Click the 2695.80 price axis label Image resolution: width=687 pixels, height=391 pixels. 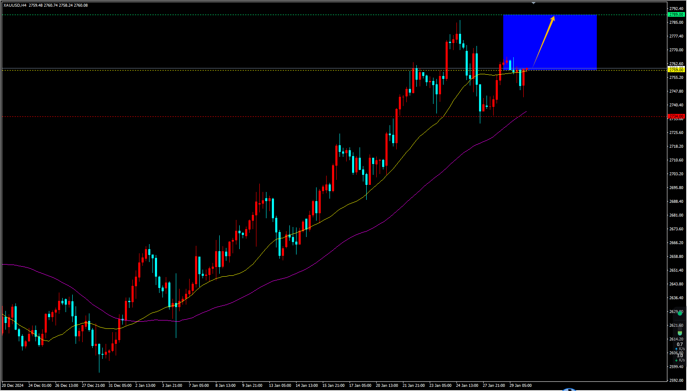pos(676,187)
